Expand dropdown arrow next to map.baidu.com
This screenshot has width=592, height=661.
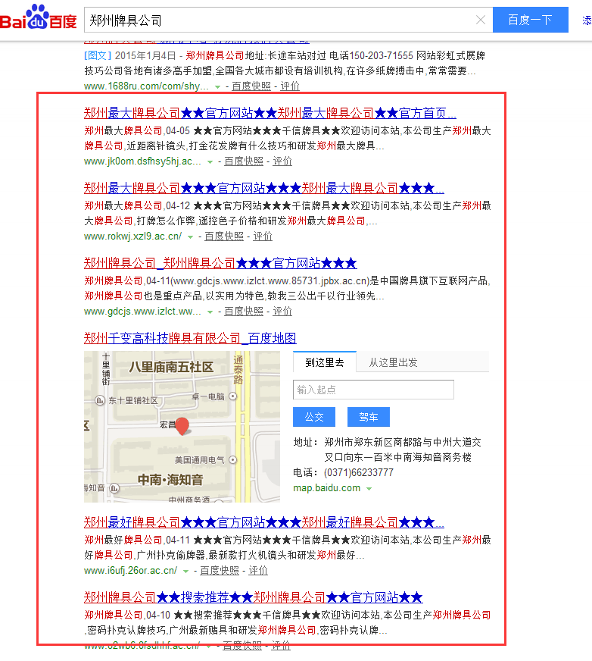(369, 489)
